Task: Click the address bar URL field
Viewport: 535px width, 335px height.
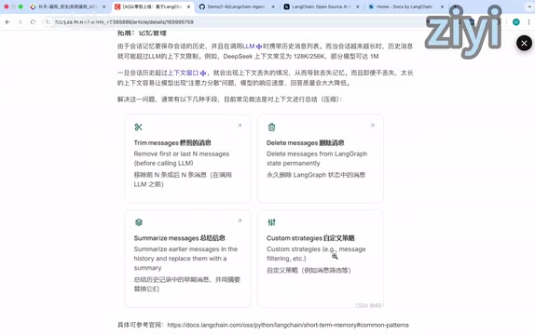Action: pyautogui.click(x=236, y=21)
